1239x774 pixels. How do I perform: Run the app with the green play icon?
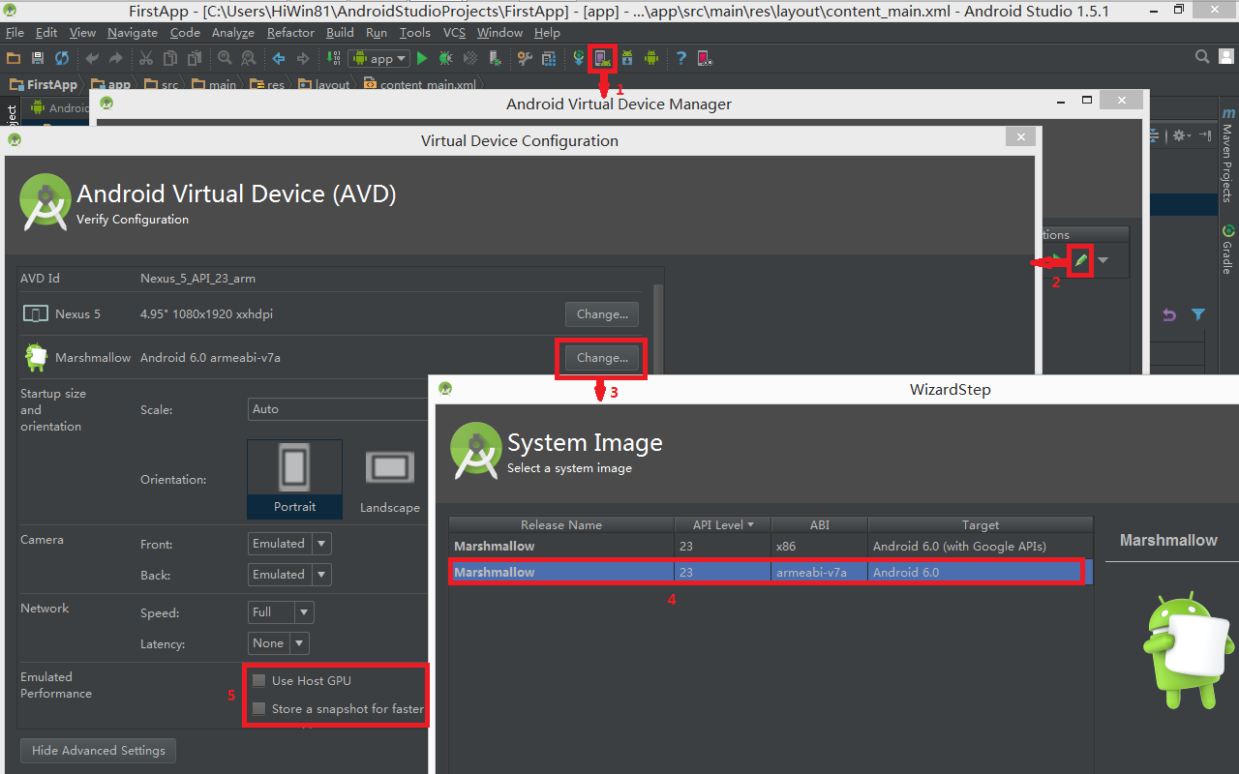[422, 59]
